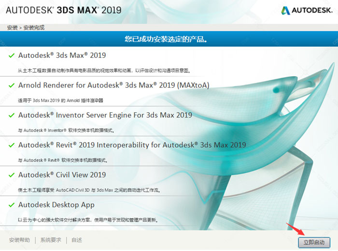Viewport: 338px width, 251px height.
Task: Select the Autodesk Desktop App title
Action: (x=56, y=205)
